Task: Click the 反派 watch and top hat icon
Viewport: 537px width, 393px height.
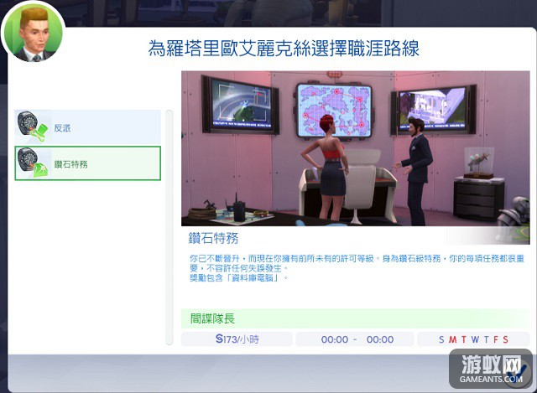Action: [33, 127]
